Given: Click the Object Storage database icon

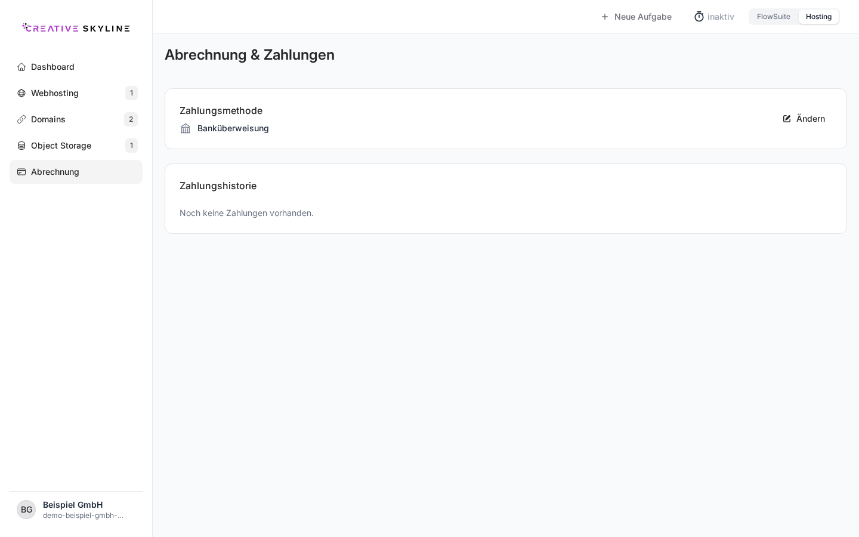Looking at the screenshot, I should coord(21,146).
